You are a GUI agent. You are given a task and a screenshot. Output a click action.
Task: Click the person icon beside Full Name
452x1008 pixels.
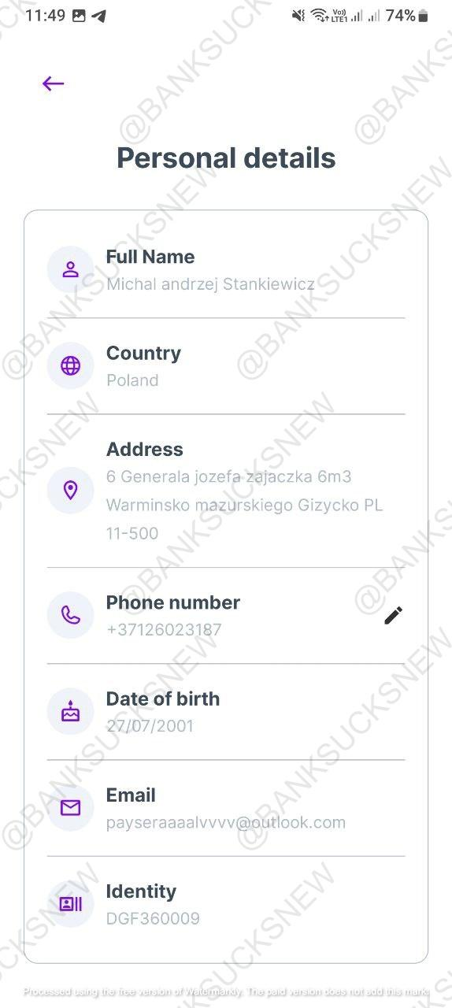coord(71,270)
